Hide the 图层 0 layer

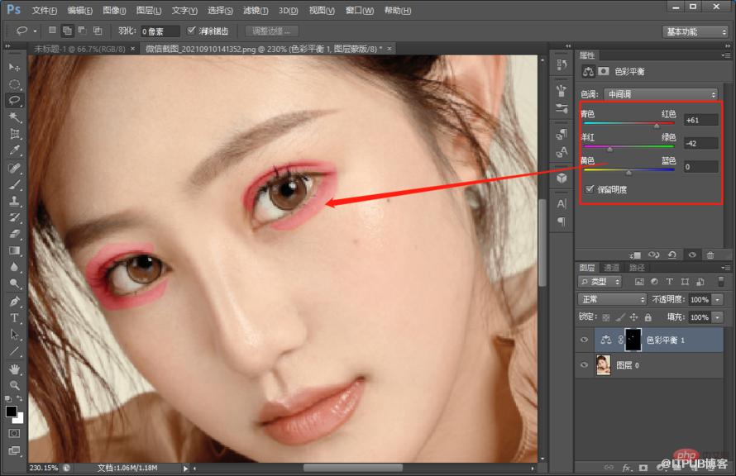tap(585, 365)
